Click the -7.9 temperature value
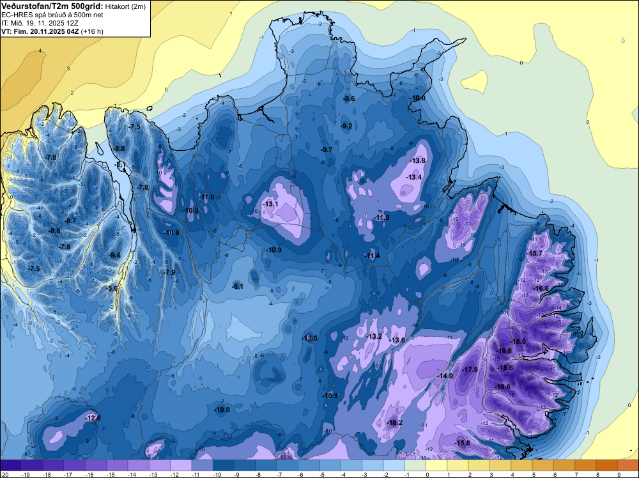This screenshot has width=639, height=478. [169, 272]
